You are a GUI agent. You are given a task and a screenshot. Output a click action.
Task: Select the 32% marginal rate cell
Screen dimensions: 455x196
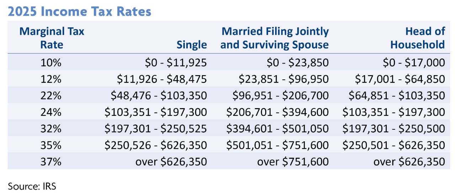pyautogui.click(x=52, y=129)
